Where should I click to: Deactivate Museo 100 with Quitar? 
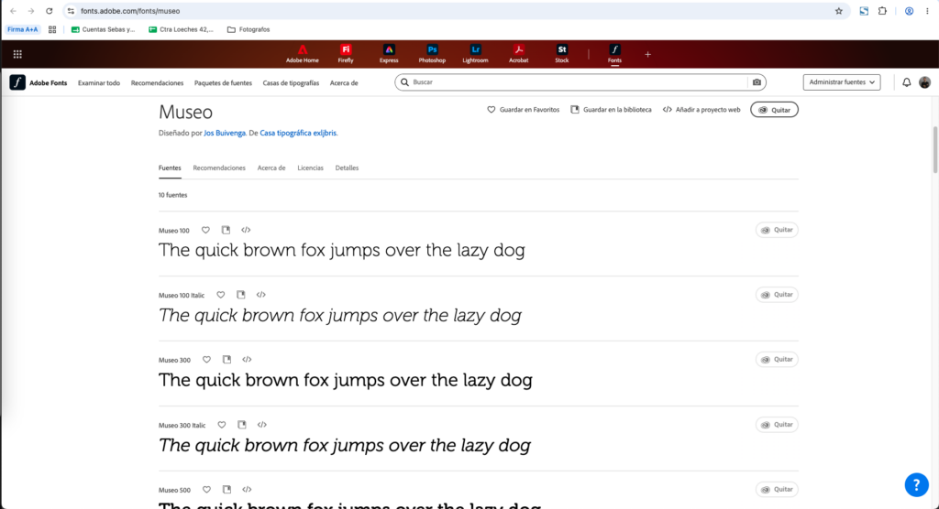777,230
